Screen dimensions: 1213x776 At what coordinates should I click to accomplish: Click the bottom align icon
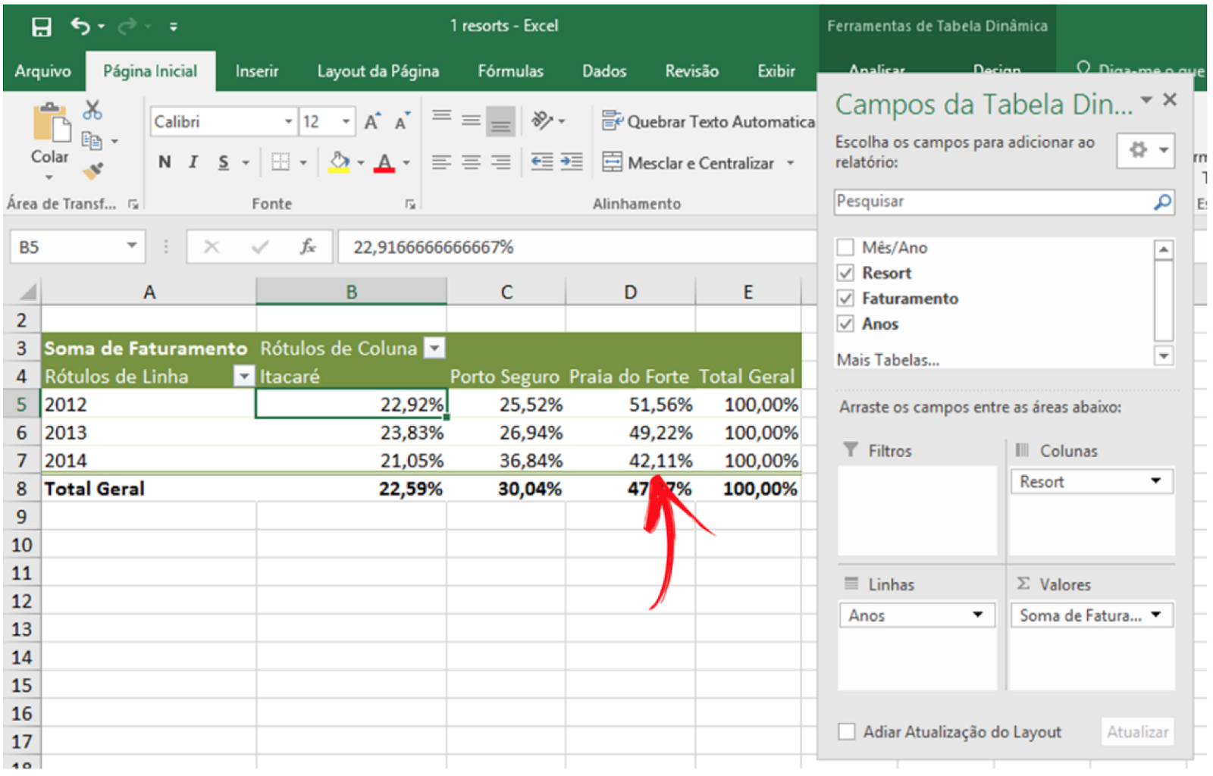click(500, 121)
